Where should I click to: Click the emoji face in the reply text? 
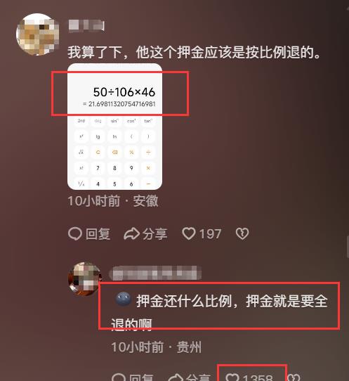(x=123, y=299)
